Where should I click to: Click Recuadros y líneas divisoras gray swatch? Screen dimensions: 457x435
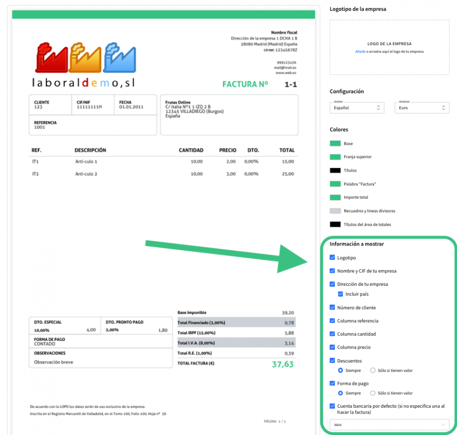335,211
